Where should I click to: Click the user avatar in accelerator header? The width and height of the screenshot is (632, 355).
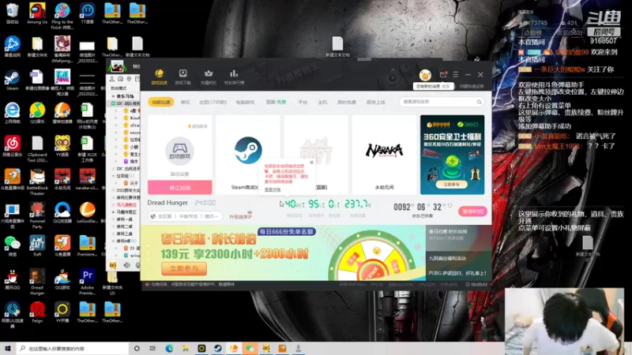point(425,74)
